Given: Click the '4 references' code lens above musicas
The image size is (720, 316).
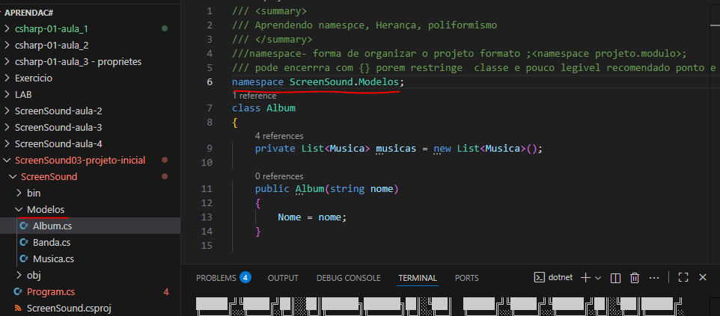Looking at the screenshot, I should click(x=279, y=136).
